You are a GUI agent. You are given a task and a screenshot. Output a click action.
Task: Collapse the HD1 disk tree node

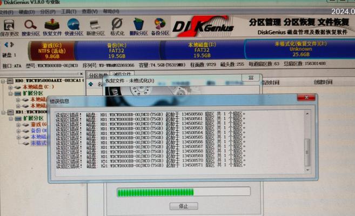coord(3,112)
